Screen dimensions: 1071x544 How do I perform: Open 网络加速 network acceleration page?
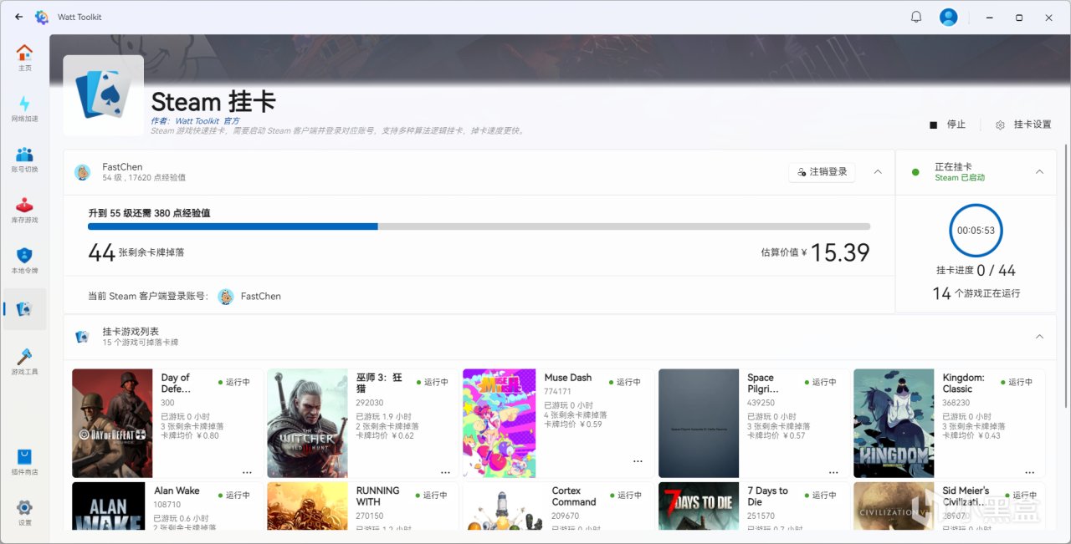click(24, 109)
